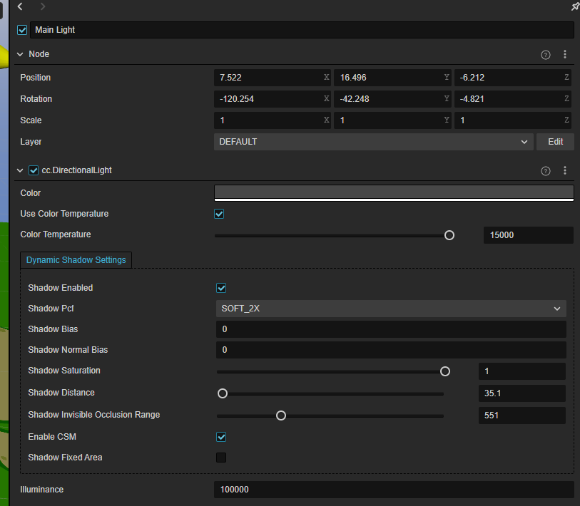Click the forward navigation arrow

[x=43, y=6]
